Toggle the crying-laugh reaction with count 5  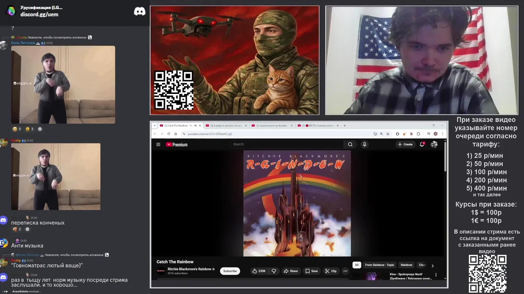17,129
